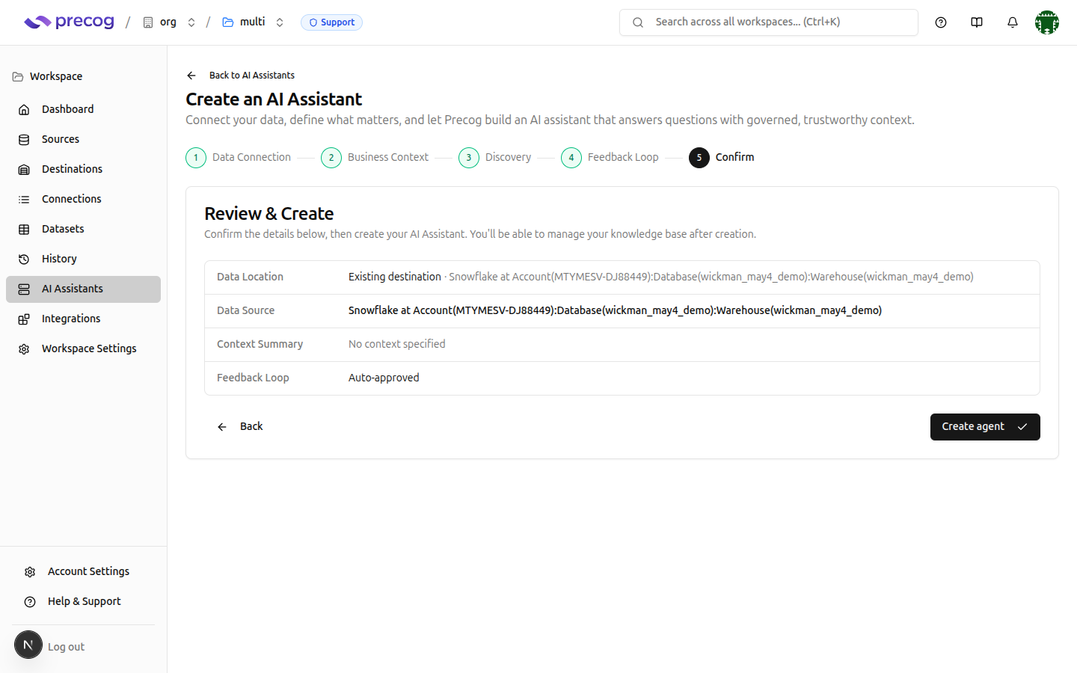Select step 5 Confirm
The height and width of the screenshot is (673, 1077).
722,157
